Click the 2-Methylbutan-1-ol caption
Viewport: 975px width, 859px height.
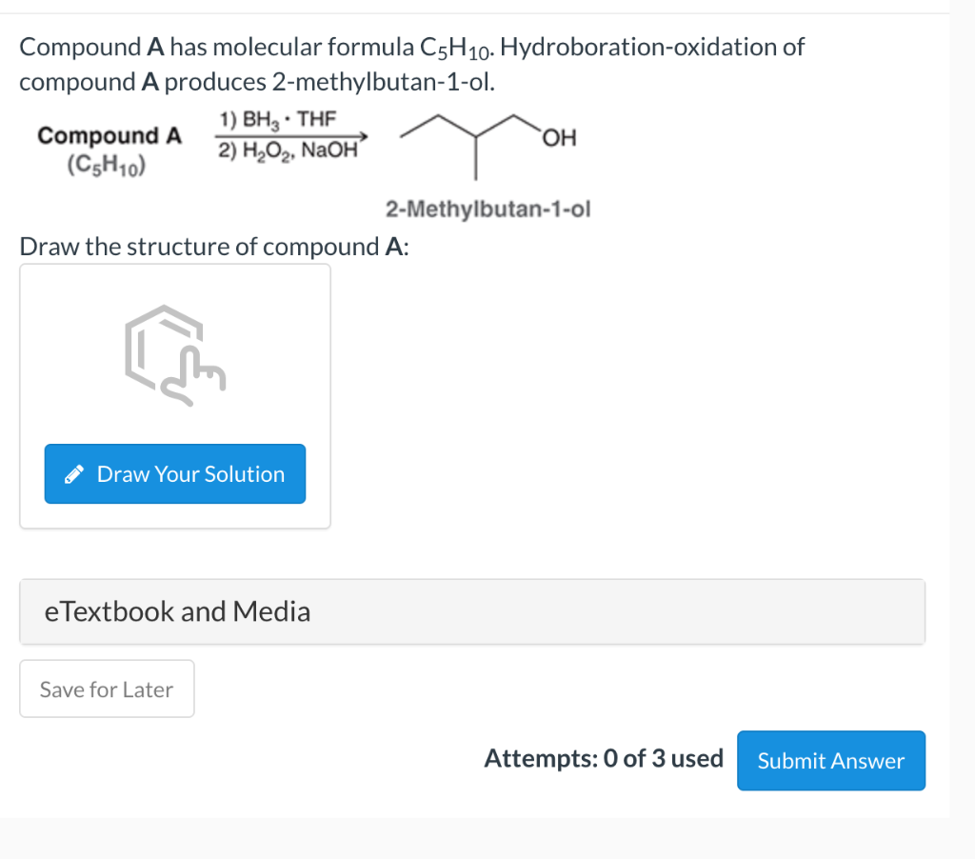[488, 210]
